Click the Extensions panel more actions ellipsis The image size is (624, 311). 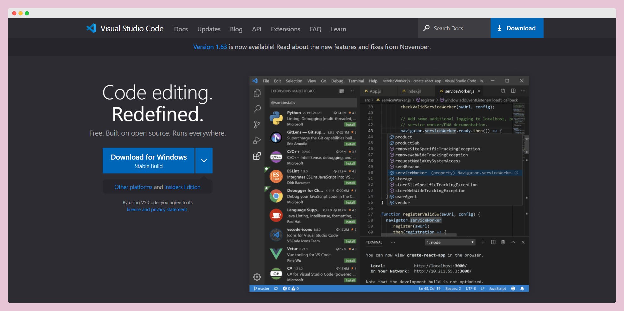352,91
